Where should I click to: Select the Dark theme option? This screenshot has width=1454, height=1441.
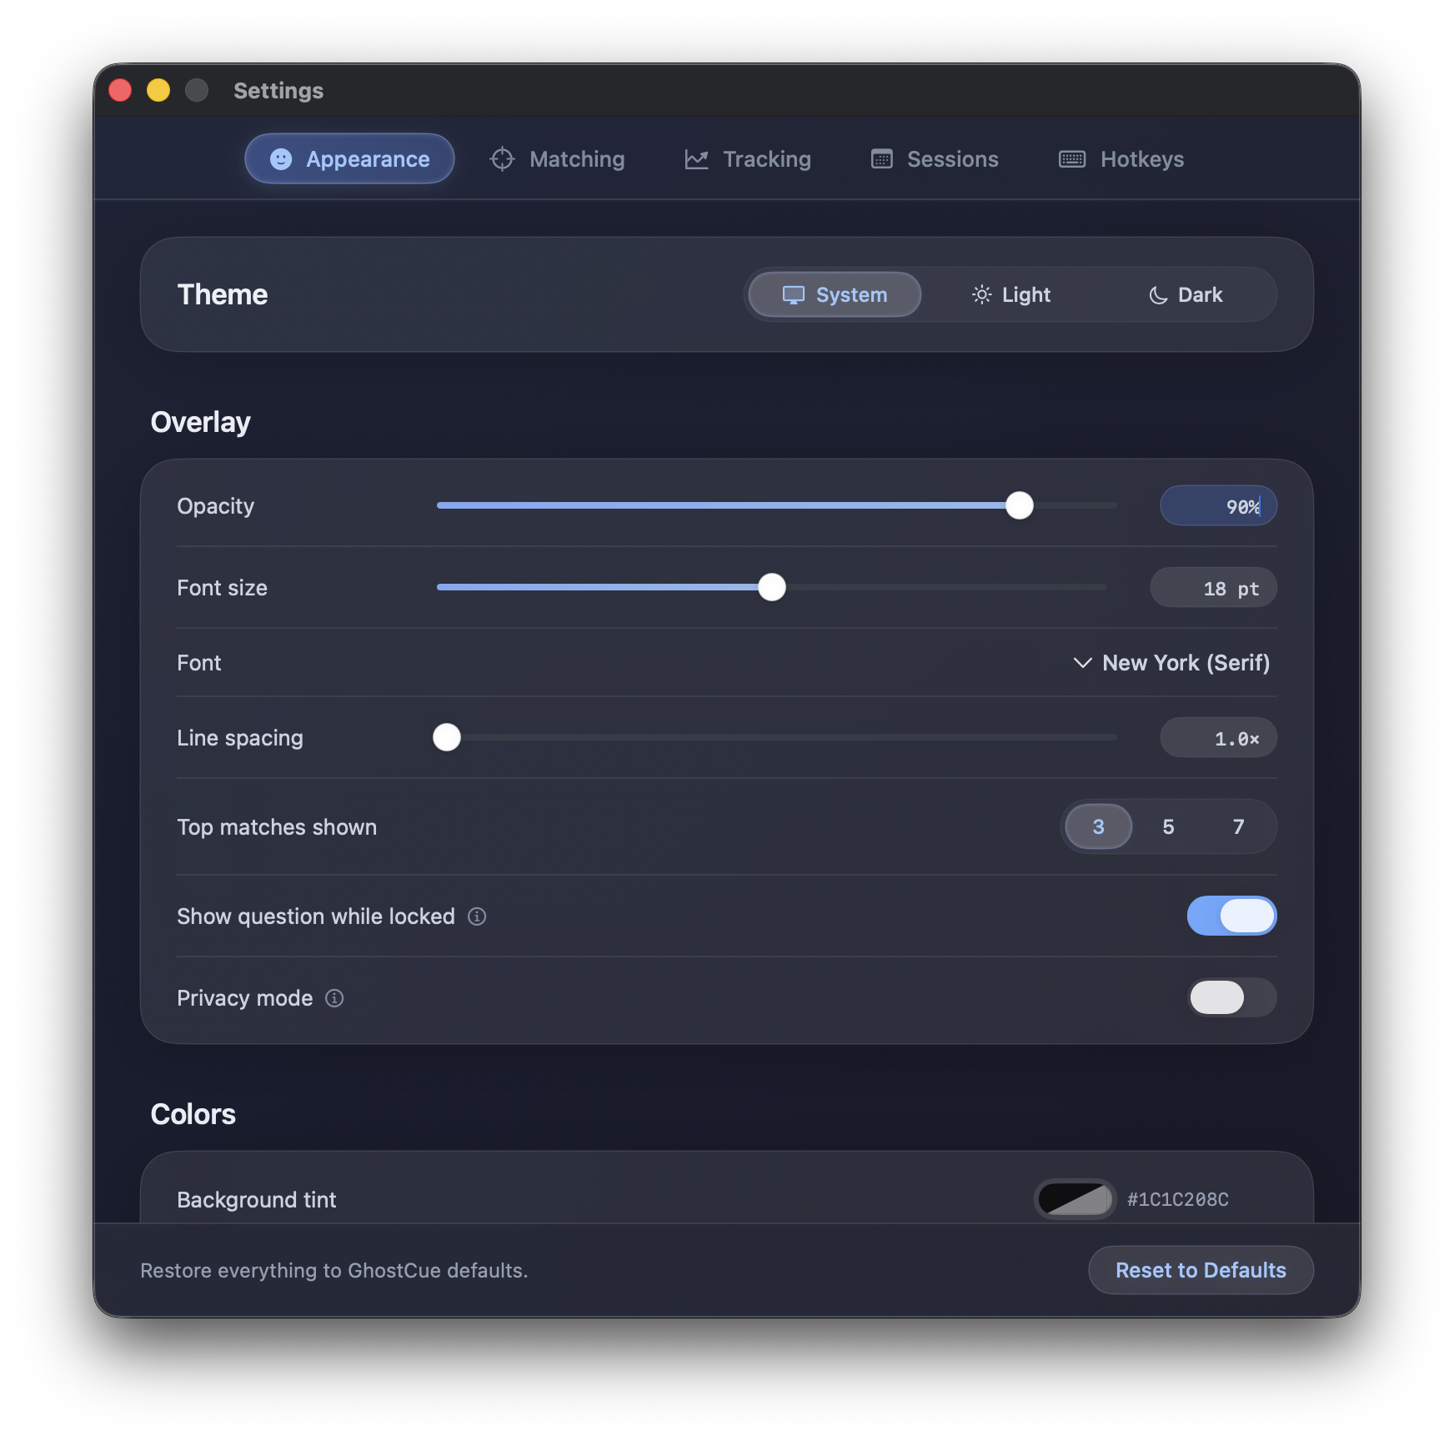(x=1185, y=294)
